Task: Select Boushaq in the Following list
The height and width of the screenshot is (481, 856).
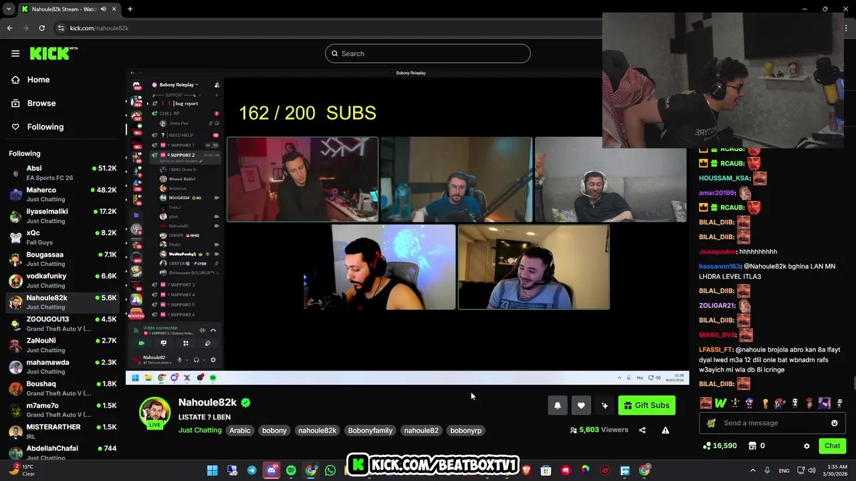Action: [x=63, y=388]
